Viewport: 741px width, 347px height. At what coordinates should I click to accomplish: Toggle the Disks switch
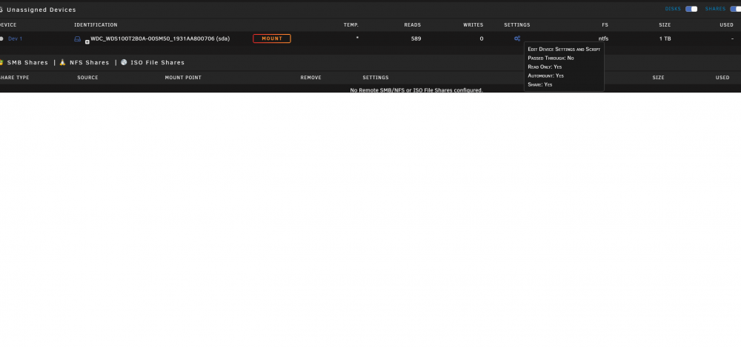691,9
